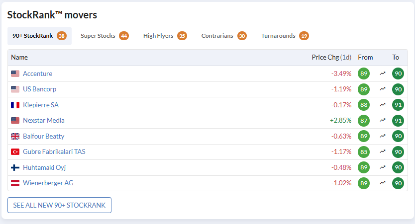Click the From rank 85 badge for Gubre Fabrikalari
Screen dimensions: 415x224
(x=364, y=152)
